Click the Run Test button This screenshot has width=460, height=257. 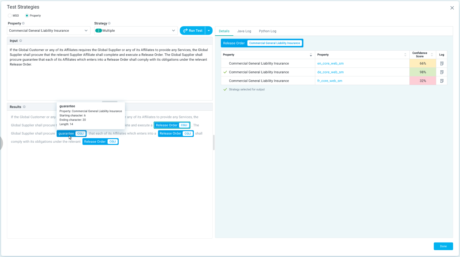193,30
